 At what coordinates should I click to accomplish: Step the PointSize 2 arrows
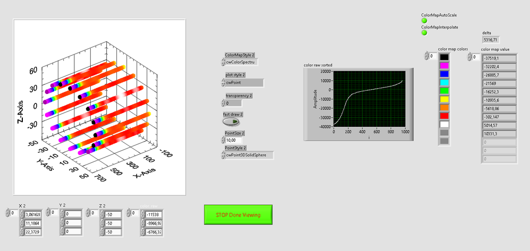[223, 140]
